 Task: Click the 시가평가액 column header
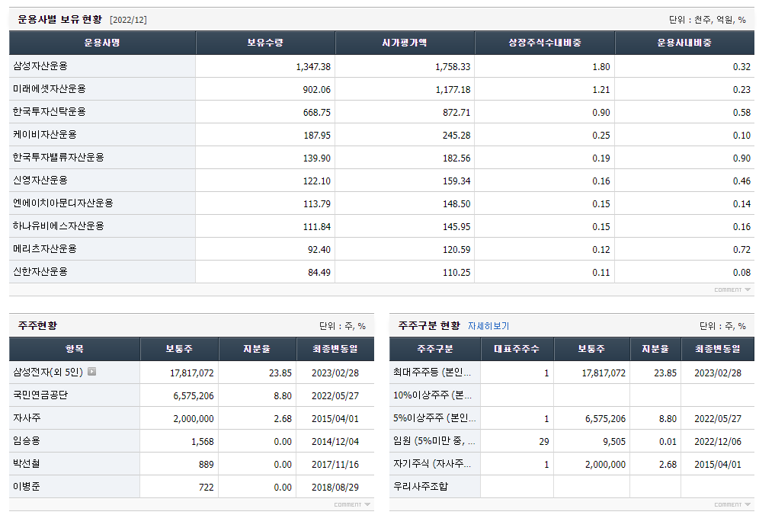[405, 43]
